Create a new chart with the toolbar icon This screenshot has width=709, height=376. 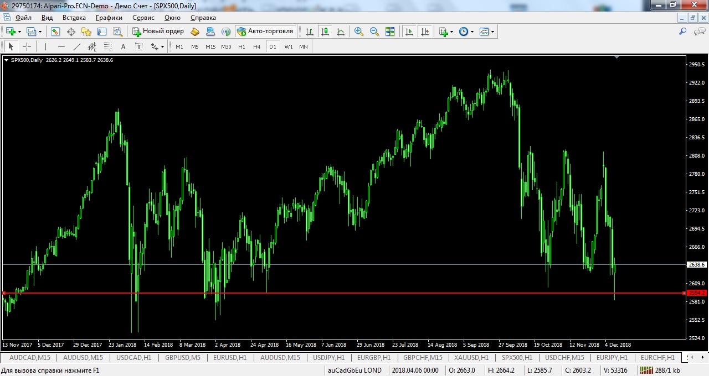coord(11,32)
